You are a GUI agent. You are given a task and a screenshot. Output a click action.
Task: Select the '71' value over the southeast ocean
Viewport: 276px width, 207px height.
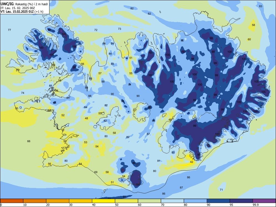coord(221,190)
